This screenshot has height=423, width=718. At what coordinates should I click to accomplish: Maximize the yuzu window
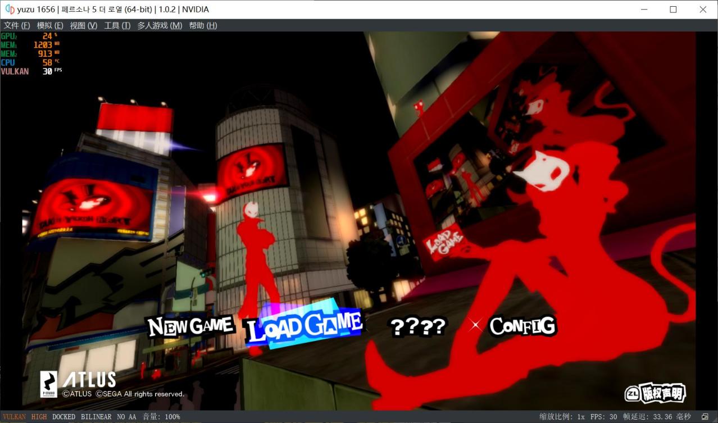[673, 10]
